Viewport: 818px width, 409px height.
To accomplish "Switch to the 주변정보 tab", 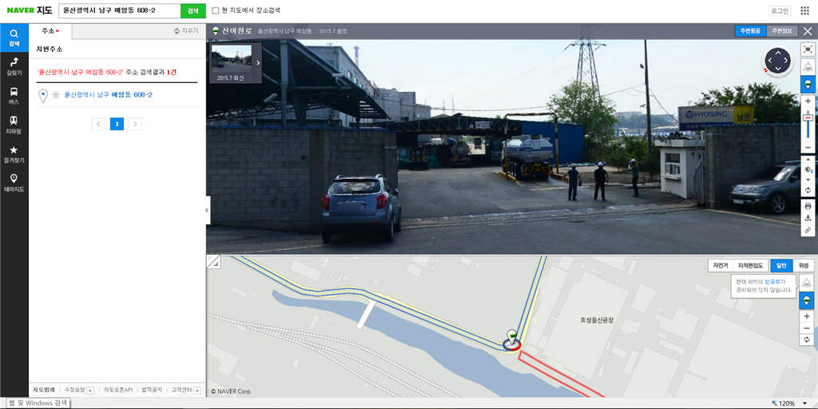I will [782, 31].
